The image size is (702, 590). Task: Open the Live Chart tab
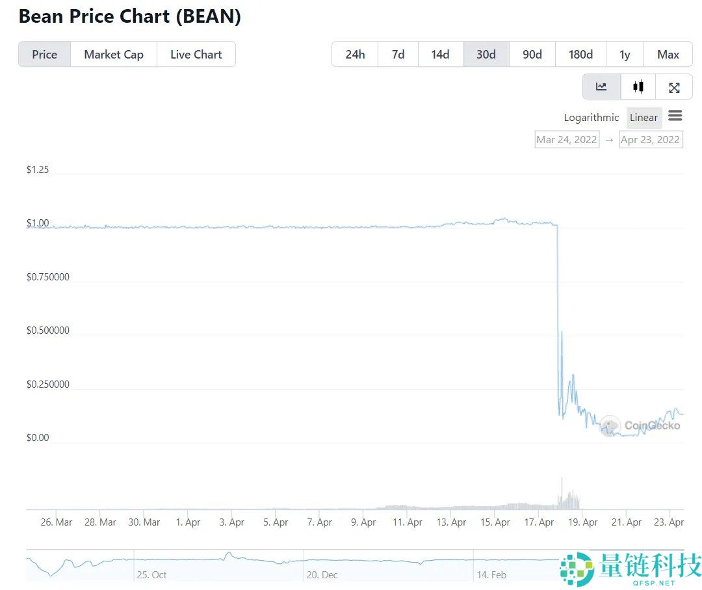pos(196,55)
